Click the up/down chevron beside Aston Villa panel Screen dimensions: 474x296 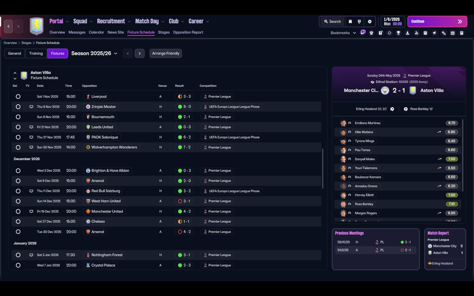(x=15, y=75)
